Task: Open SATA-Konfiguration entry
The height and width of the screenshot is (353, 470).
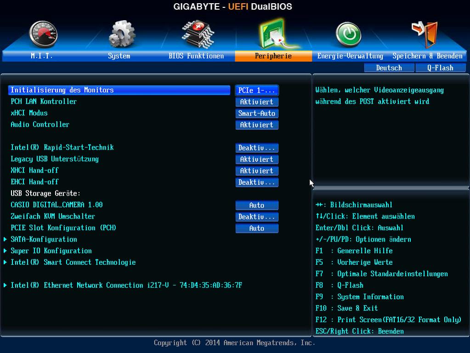Action: coord(44,239)
